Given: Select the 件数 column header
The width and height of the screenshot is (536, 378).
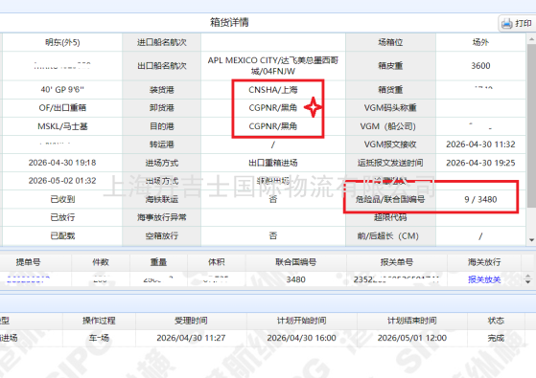Looking at the screenshot, I should tap(101, 262).
